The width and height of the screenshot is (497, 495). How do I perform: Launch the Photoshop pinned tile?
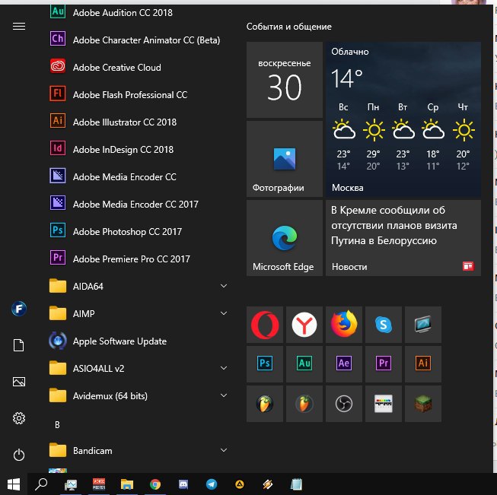pyautogui.click(x=265, y=364)
